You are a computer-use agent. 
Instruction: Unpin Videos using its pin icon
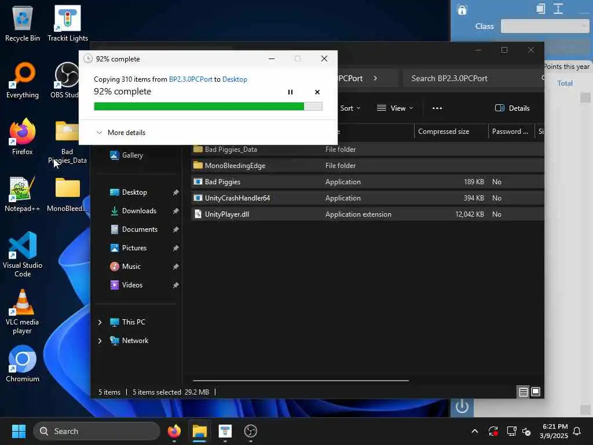pos(175,285)
